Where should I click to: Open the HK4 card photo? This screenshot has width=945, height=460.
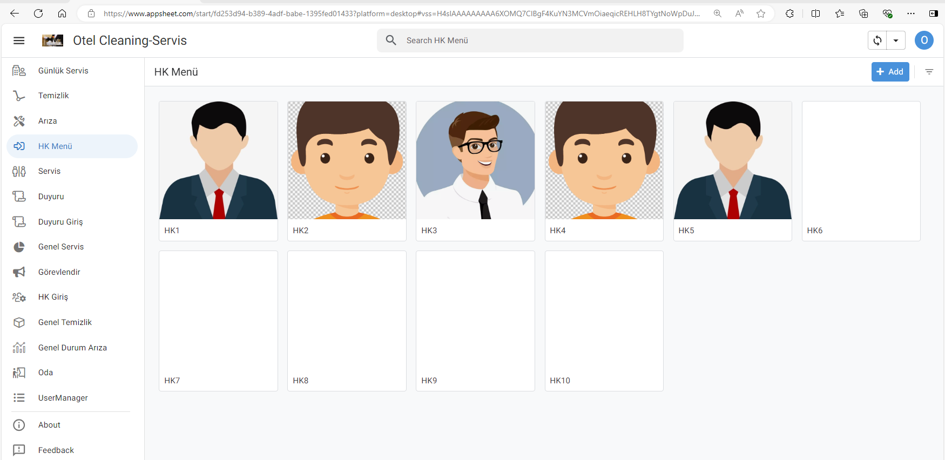tap(604, 160)
